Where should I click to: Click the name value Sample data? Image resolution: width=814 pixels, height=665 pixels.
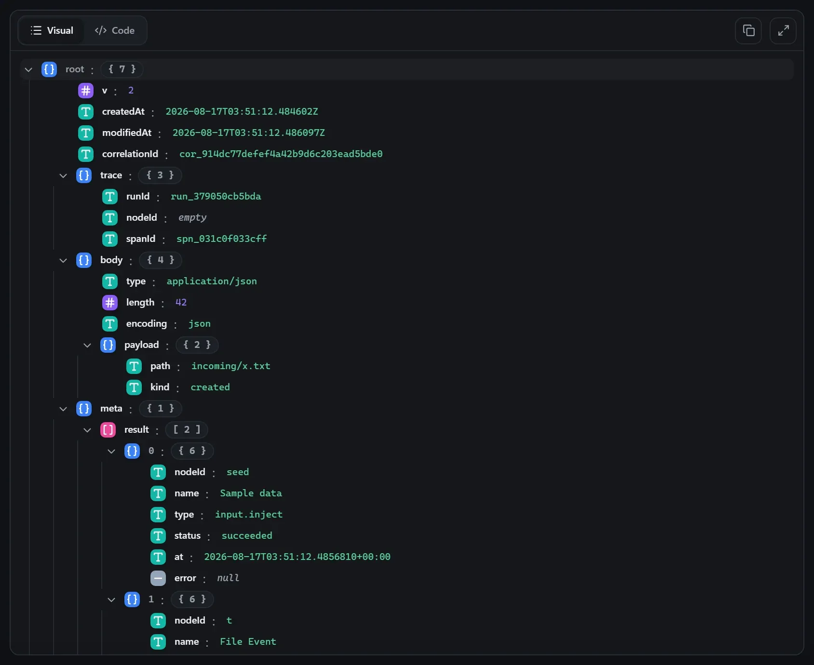pos(251,493)
